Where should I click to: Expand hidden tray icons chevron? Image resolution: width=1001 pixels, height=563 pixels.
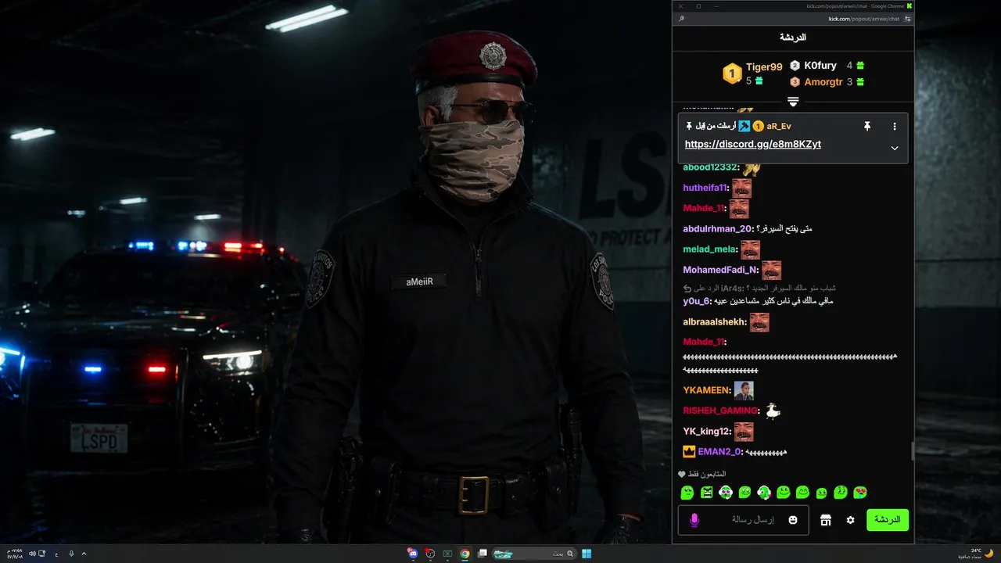(x=84, y=554)
